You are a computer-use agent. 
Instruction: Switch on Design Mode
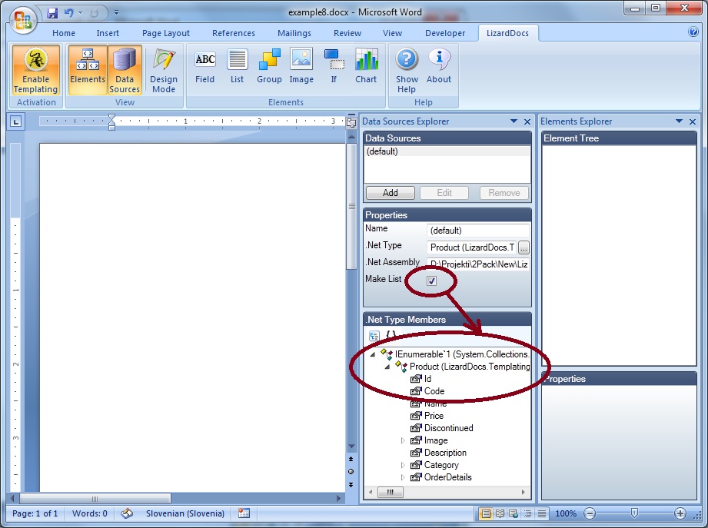[x=164, y=71]
